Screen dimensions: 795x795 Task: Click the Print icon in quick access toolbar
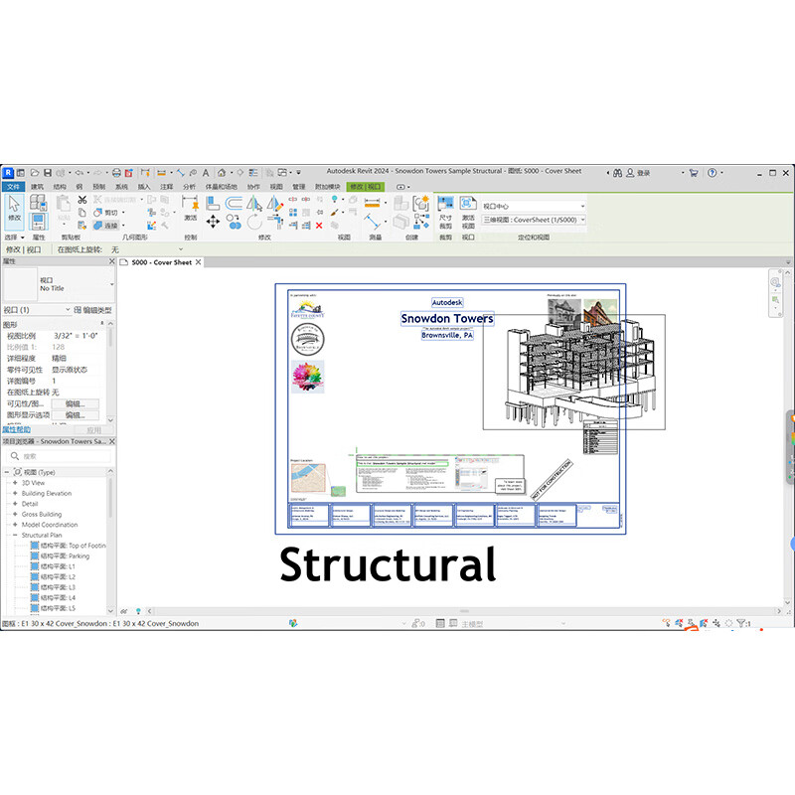[x=116, y=173]
